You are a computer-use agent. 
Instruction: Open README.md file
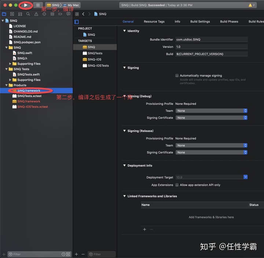pos(22,37)
